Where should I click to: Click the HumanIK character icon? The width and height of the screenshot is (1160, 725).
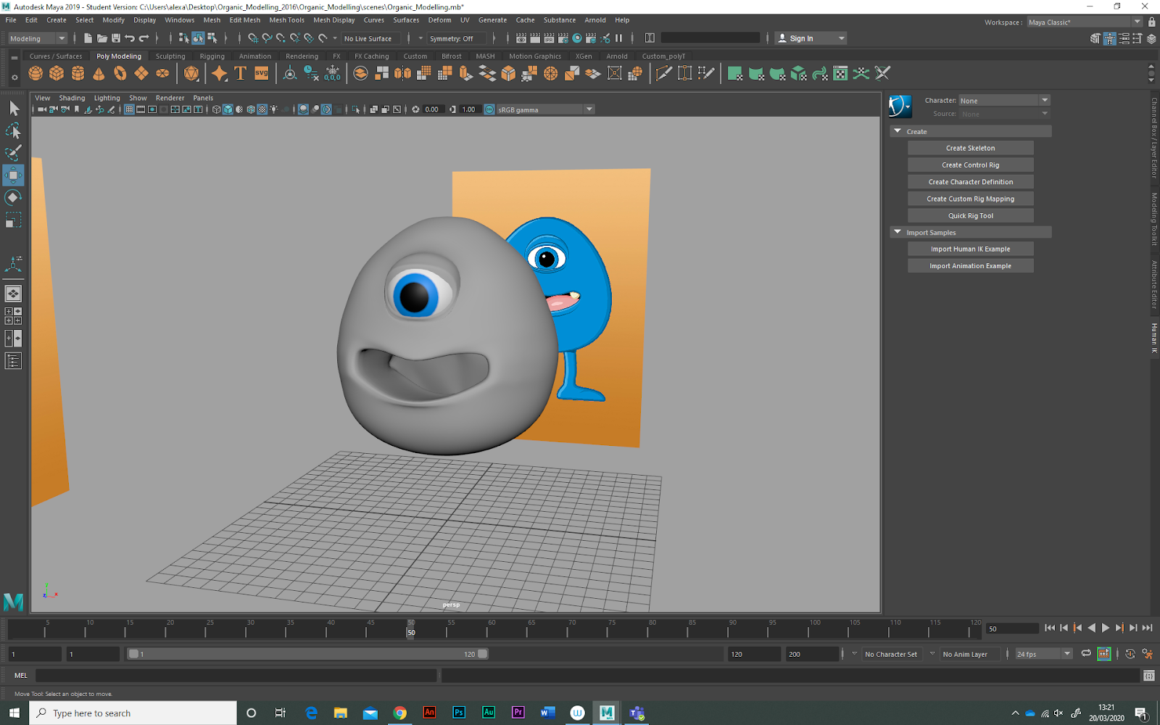click(900, 107)
